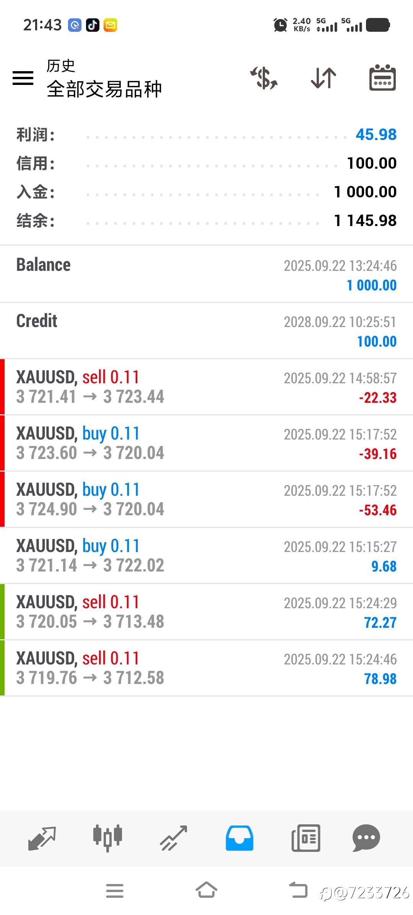This screenshot has height=915, width=413.
Task: Open the 全部交易品种 symbol selector
Action: click(x=104, y=89)
